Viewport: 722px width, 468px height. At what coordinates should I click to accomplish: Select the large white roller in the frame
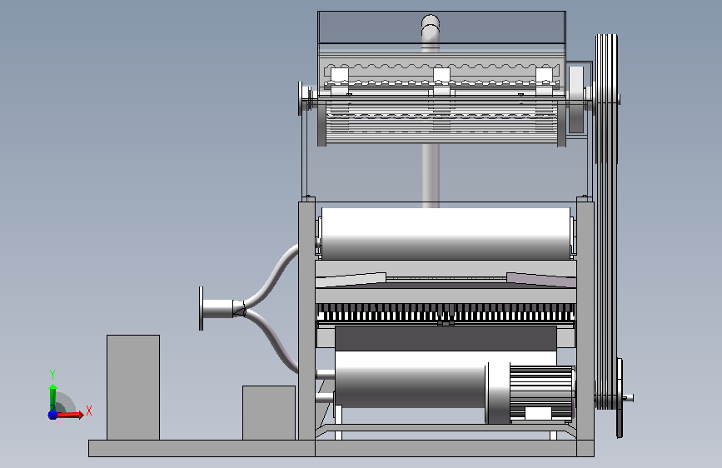pos(446,233)
